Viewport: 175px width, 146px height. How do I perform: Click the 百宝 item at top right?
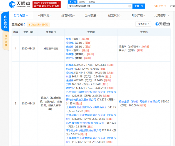click(x=172, y=6)
